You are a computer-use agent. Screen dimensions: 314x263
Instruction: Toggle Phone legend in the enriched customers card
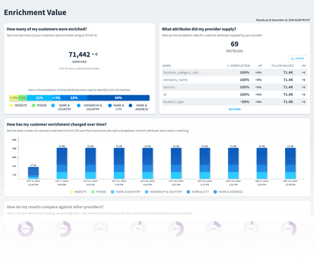tap(39, 105)
